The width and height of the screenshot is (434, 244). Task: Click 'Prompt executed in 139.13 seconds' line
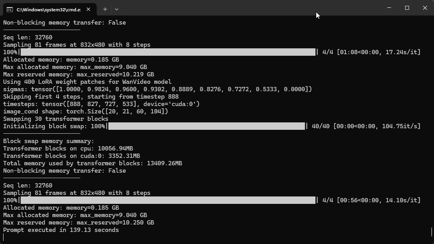[x=61, y=230]
